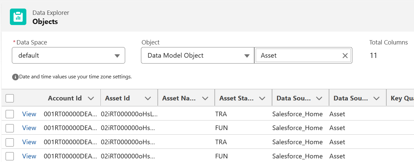
Task: Click the Key Qualifier column header
Action: 402,98
